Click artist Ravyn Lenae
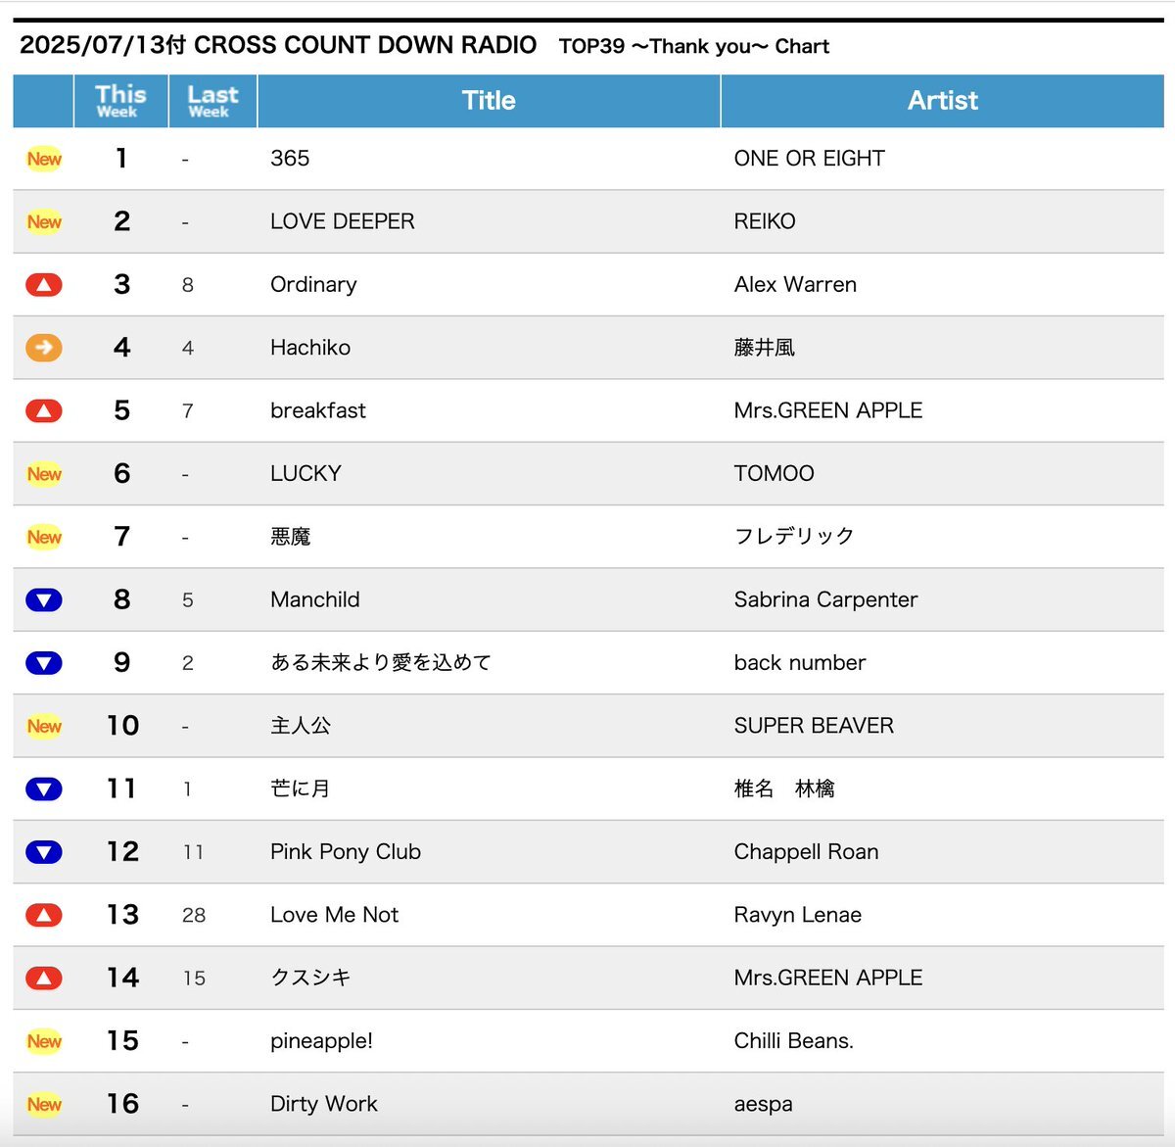Image resolution: width=1175 pixels, height=1147 pixels. pos(798,915)
